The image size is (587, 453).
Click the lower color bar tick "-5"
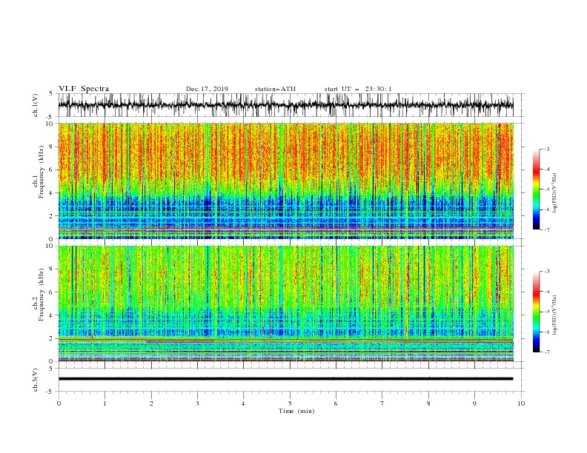pyautogui.click(x=547, y=312)
